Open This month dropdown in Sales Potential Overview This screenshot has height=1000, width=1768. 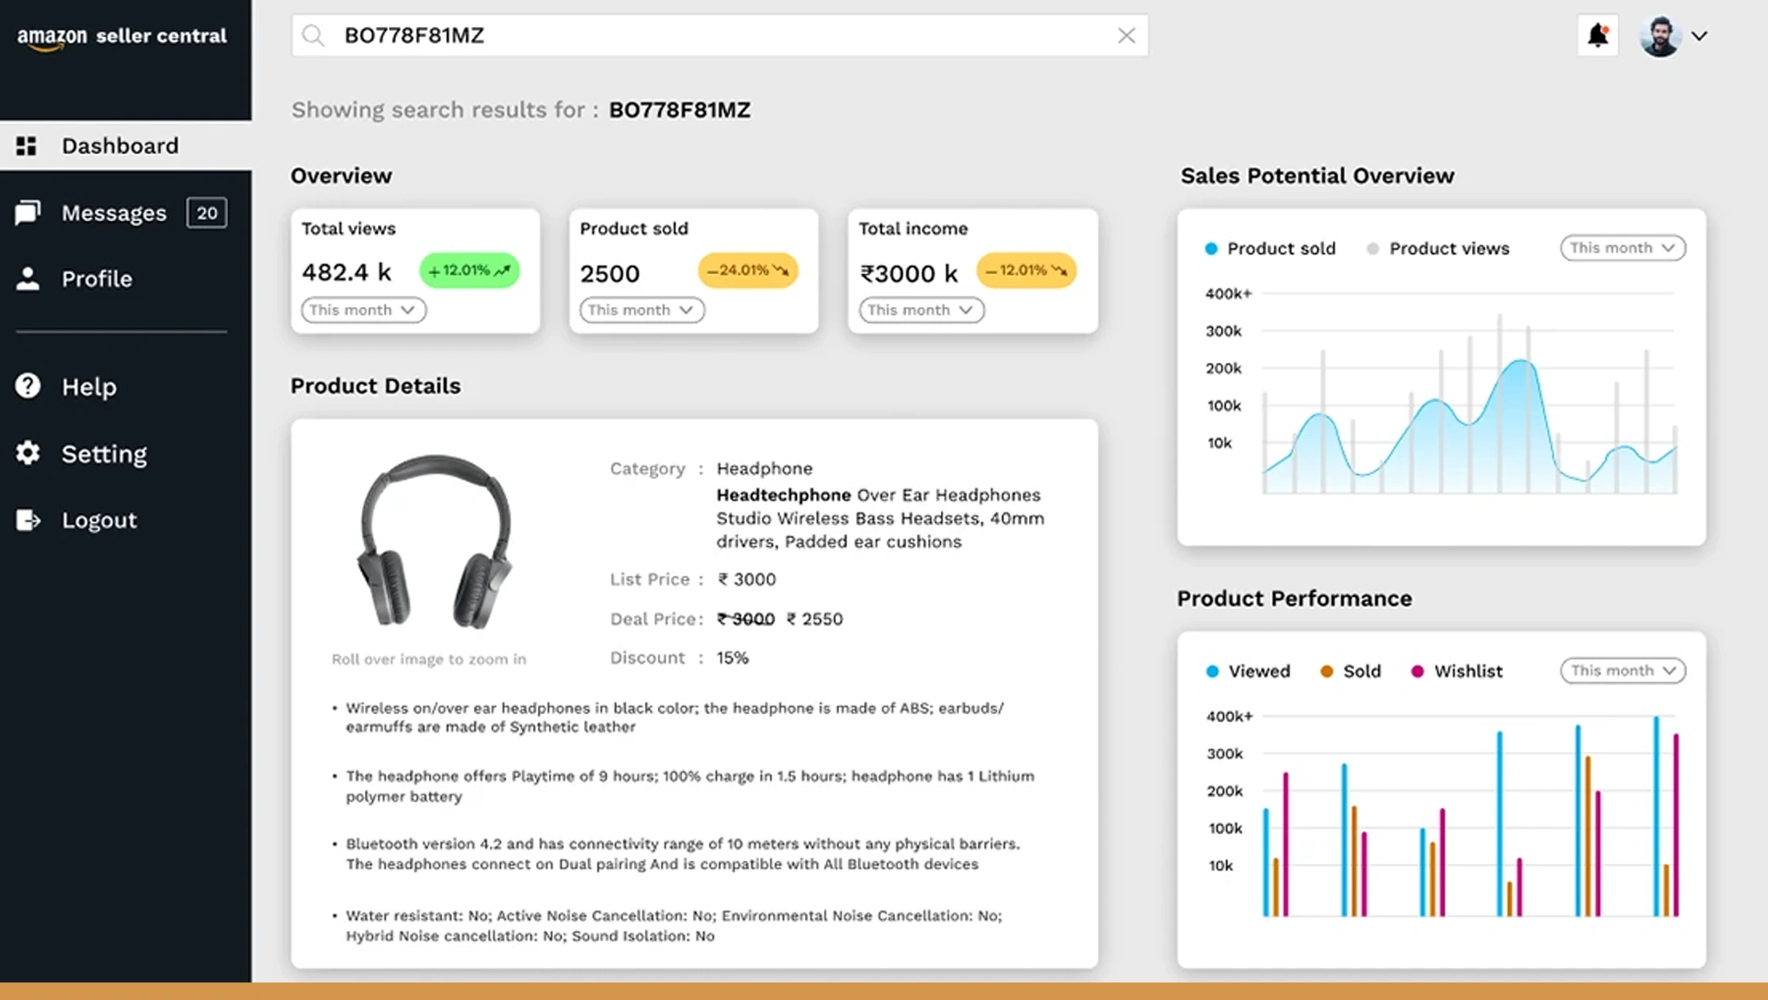[x=1622, y=247]
